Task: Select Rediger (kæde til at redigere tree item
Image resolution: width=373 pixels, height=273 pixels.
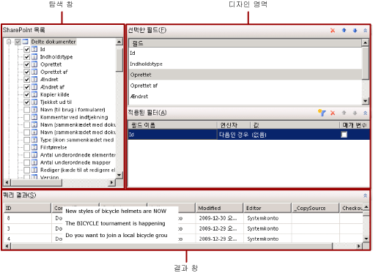Action: click(78, 171)
